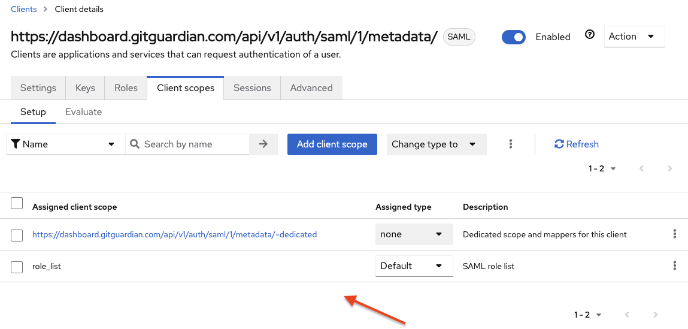Check the role_list row checkbox
Screen dimensions: 688x329
pos(17,267)
